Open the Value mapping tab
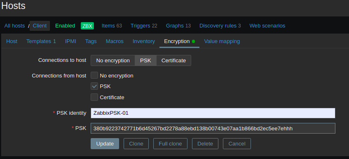349x159 pixels. [x=222, y=41]
